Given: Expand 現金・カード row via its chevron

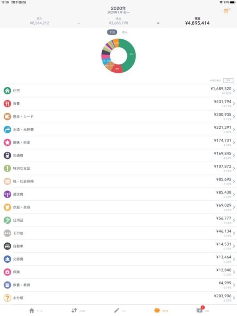Looking at the screenshot, I should tap(234, 117).
